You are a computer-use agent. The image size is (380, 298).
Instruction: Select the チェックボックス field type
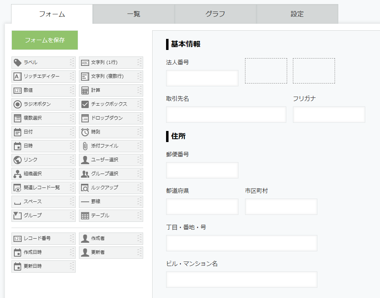click(x=111, y=104)
